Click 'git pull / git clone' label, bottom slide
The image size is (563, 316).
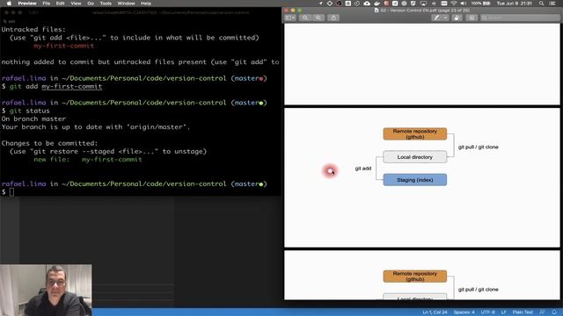tap(478, 289)
